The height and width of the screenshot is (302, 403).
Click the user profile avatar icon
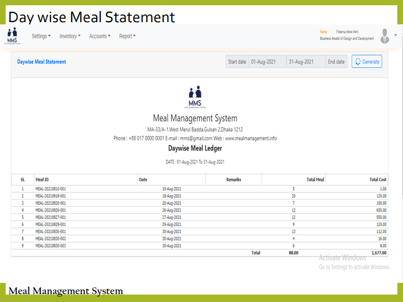pos(385,36)
